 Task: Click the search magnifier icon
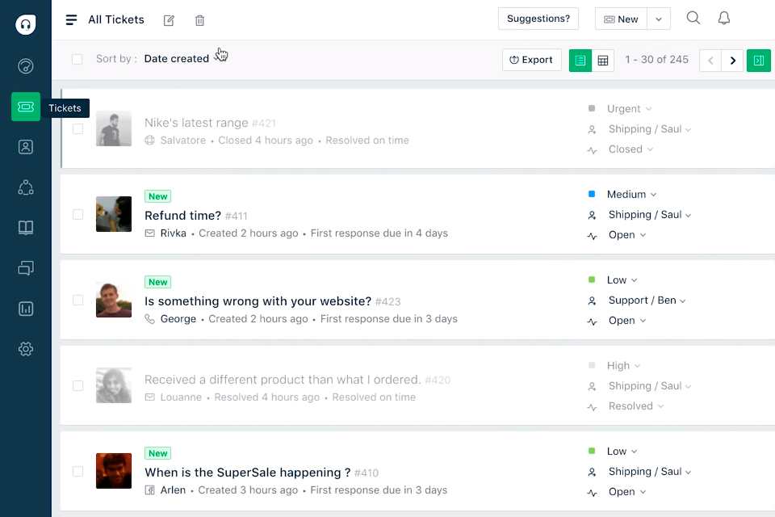point(693,17)
